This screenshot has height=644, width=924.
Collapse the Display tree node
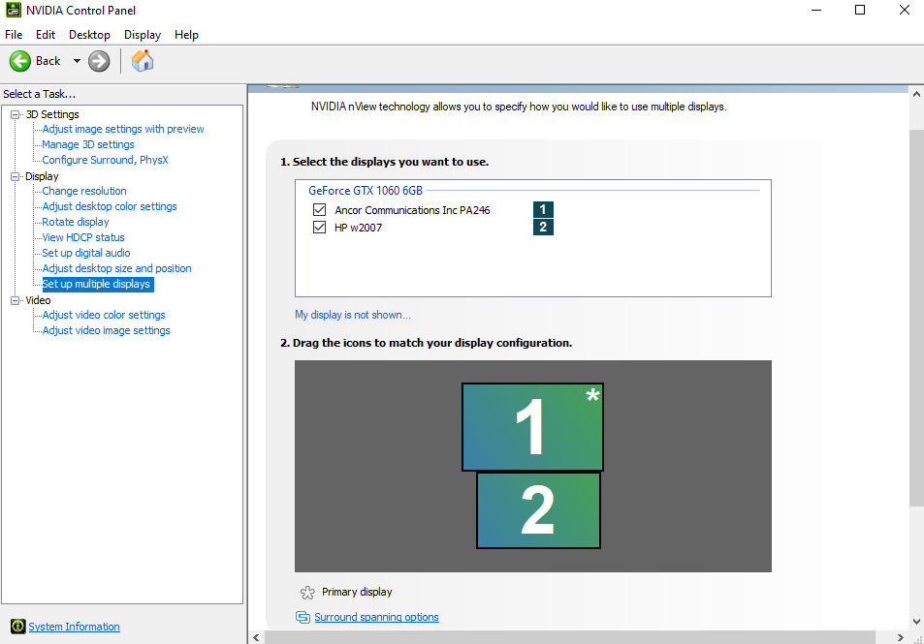[16, 176]
